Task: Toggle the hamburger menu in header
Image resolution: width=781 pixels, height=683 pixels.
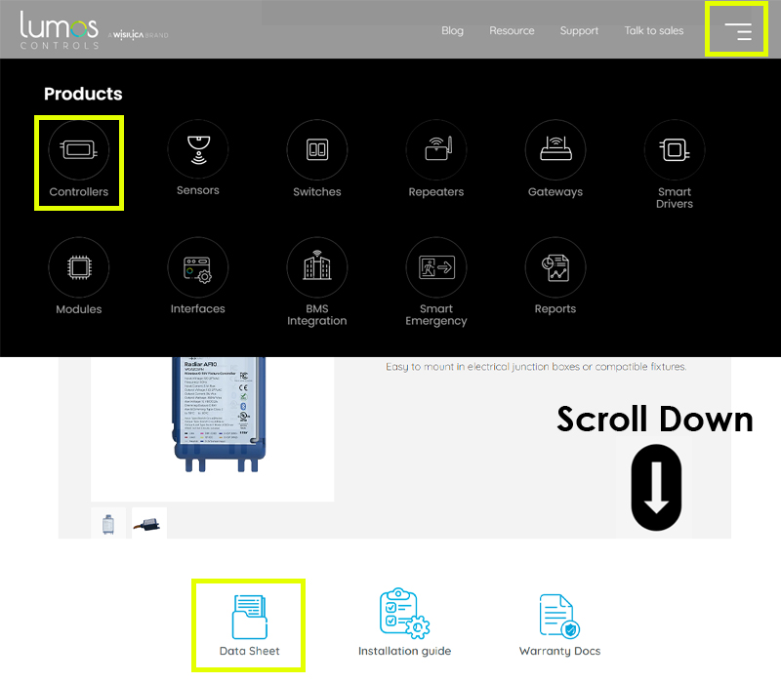Action: point(737,31)
